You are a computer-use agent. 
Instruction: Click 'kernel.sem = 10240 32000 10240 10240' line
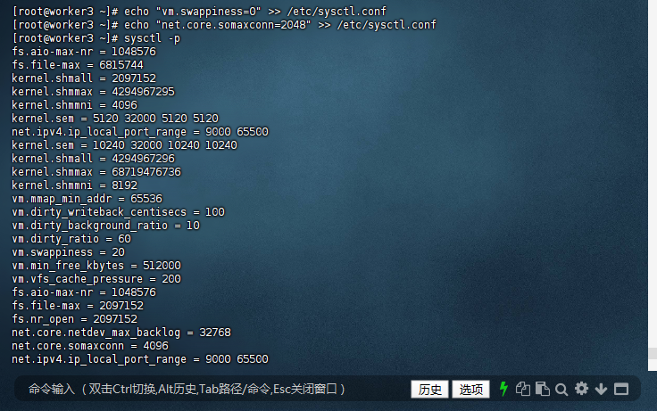(124, 145)
